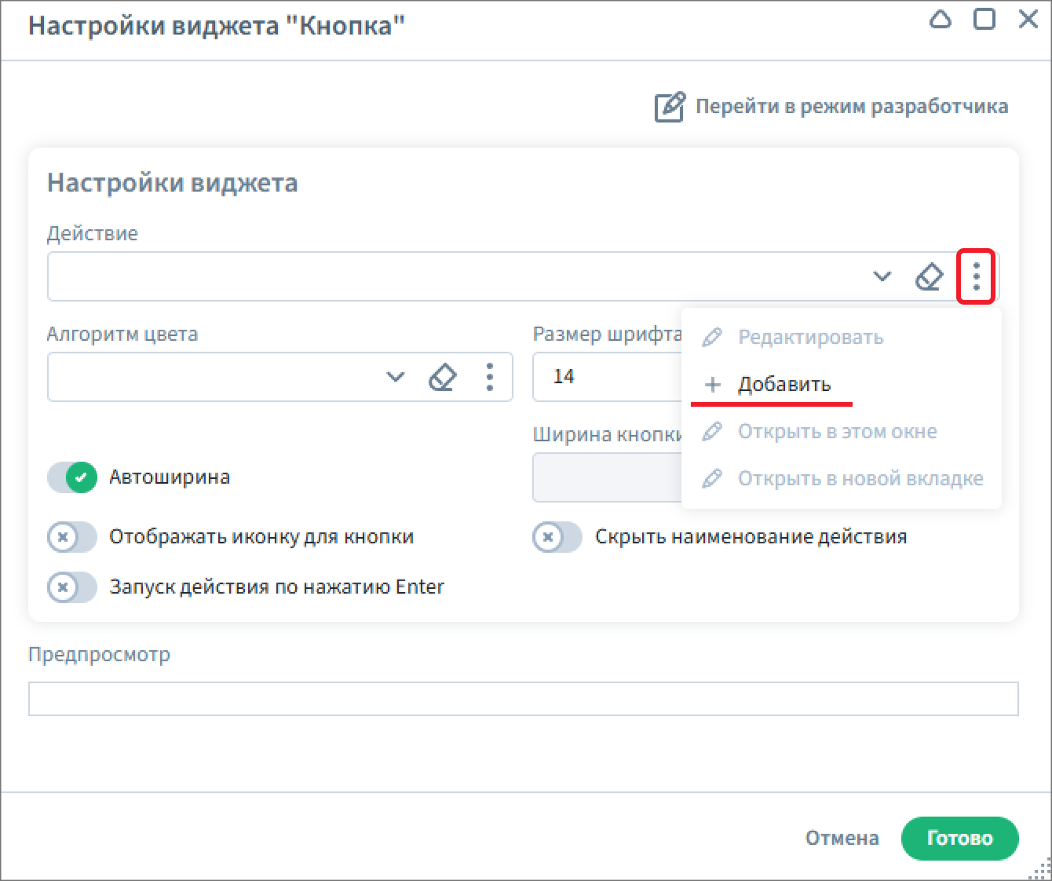This screenshot has height=881, width=1052.
Task: Open the three-dot menu for Действие
Action: coord(976,276)
